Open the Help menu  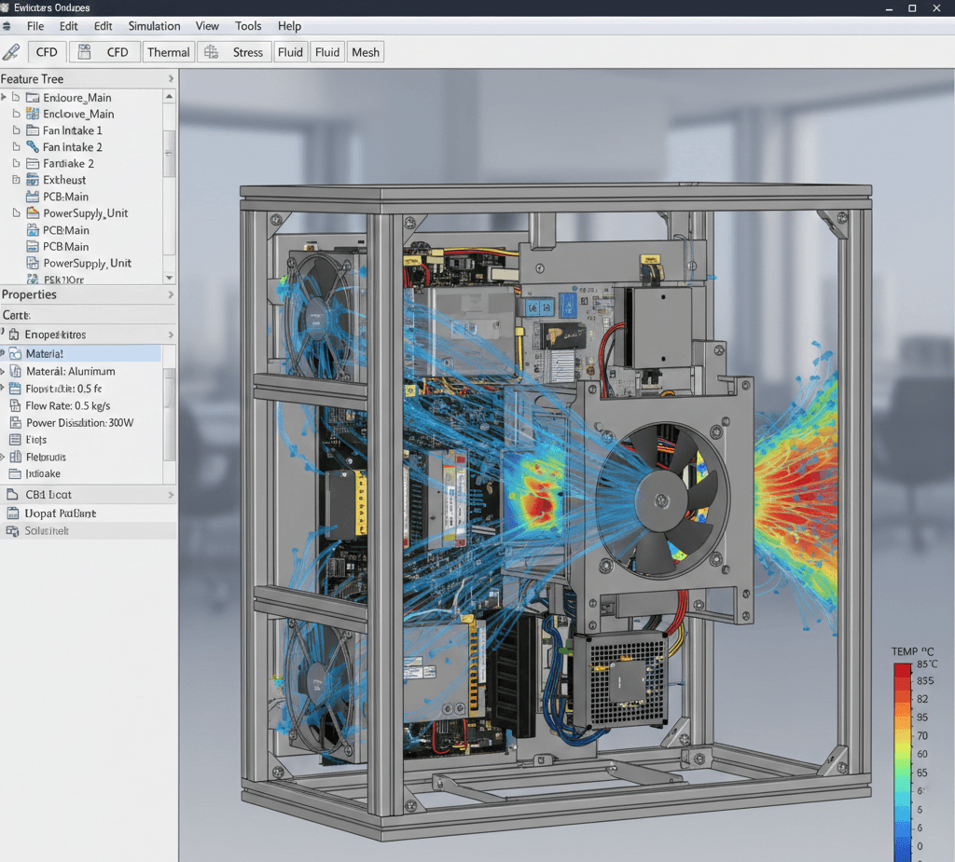(290, 26)
